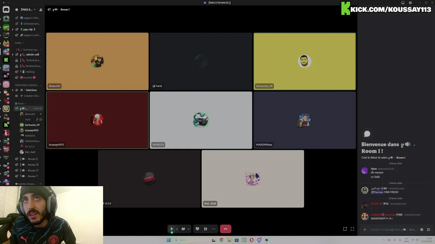The image size is (435, 244).
Task: Mute the microphone in call controls
Action: tap(172, 229)
